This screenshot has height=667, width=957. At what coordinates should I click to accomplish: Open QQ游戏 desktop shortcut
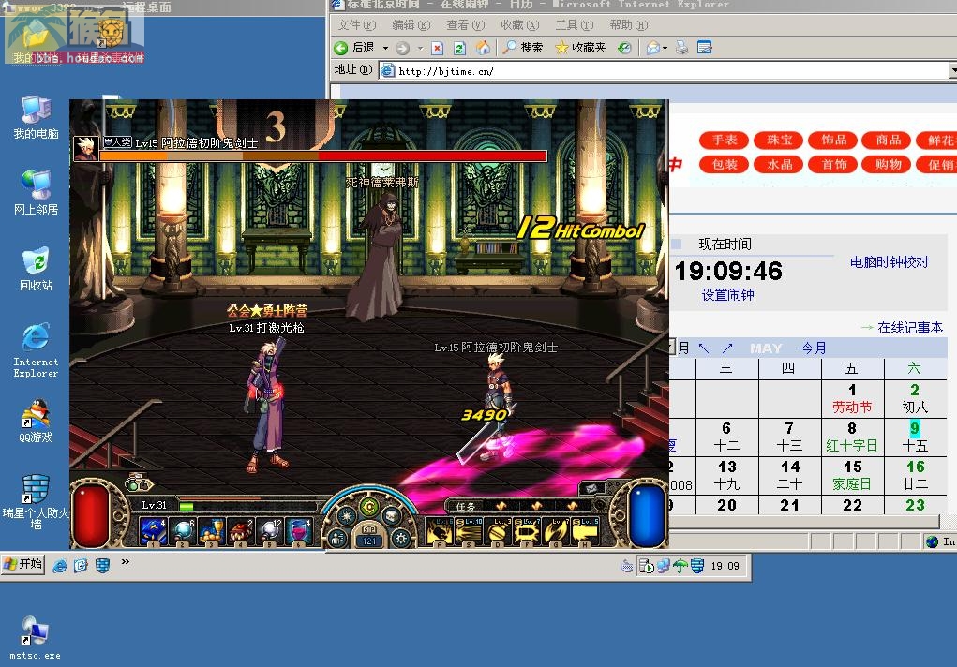pos(36,421)
